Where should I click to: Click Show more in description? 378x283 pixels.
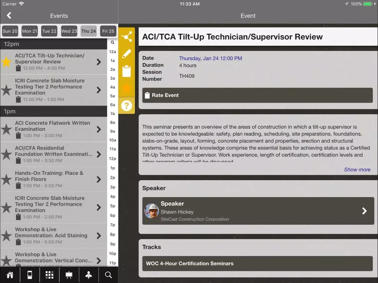357,170
